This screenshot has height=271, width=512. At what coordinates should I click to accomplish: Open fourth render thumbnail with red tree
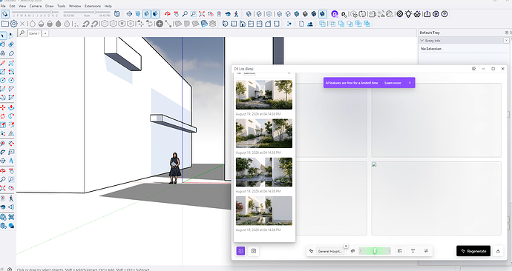click(264, 210)
